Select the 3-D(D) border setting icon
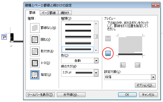The height and width of the screenshot is (102, 163). pyautogui.click(x=35, y=63)
